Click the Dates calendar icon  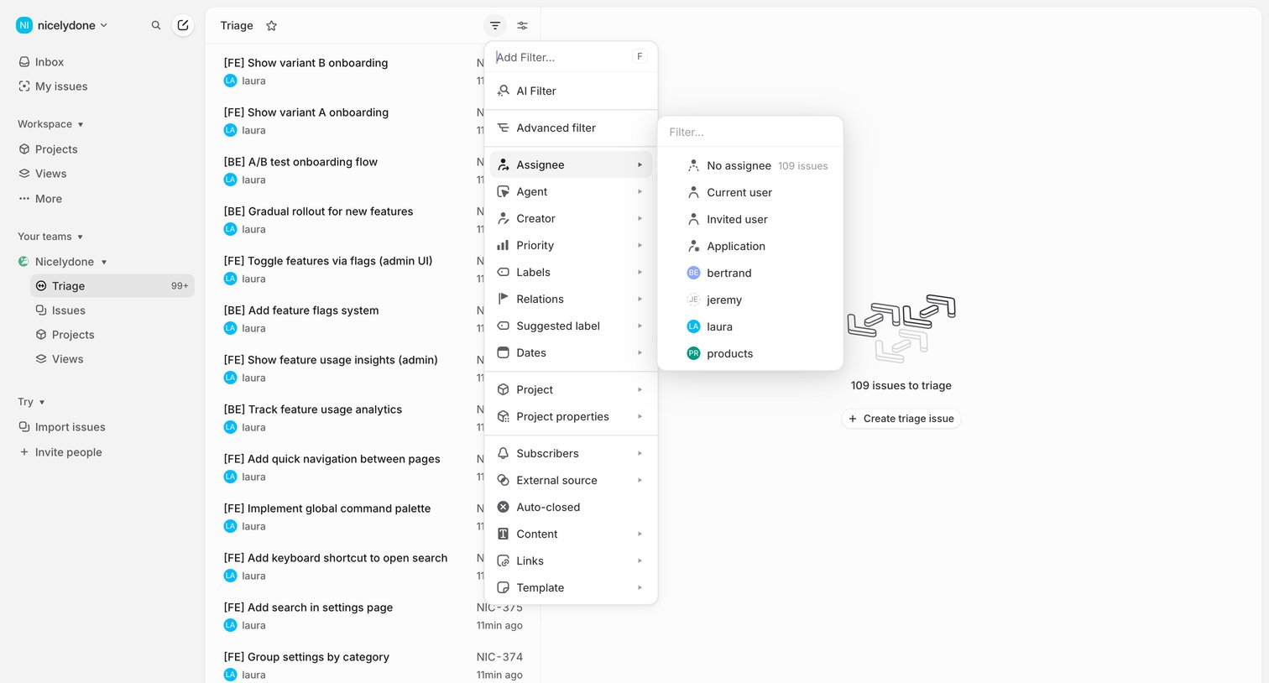(x=504, y=352)
